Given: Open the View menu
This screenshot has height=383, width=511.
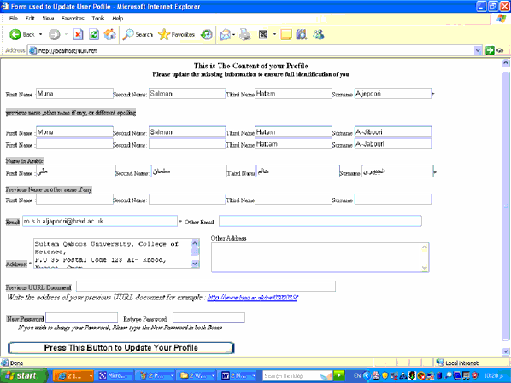Looking at the screenshot, I should [48, 18].
